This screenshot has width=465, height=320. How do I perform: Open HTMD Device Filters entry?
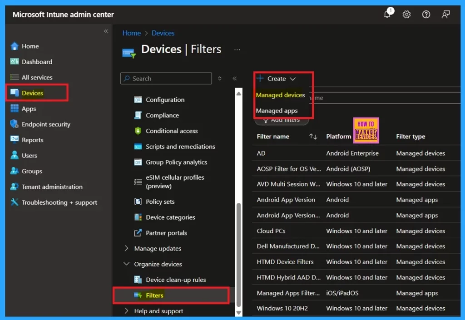pos(285,262)
